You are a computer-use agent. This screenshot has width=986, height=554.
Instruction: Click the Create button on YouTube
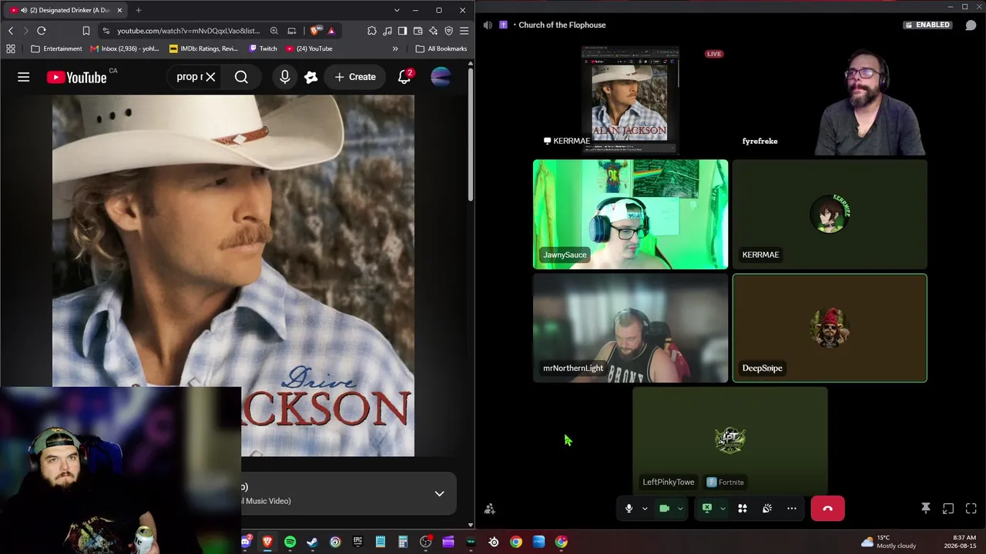pyautogui.click(x=355, y=77)
